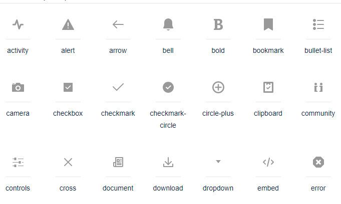Click the controls sliders icon
The image size is (341, 204).
[x=18, y=162]
